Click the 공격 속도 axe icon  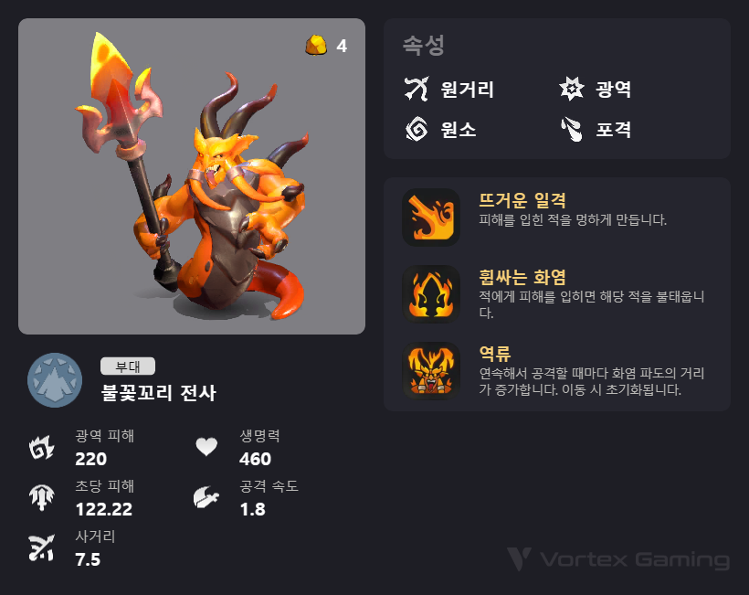[x=206, y=497]
